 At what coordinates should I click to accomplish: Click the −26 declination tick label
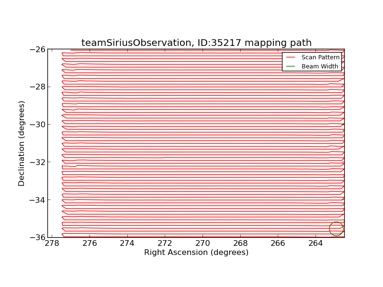tap(38, 49)
